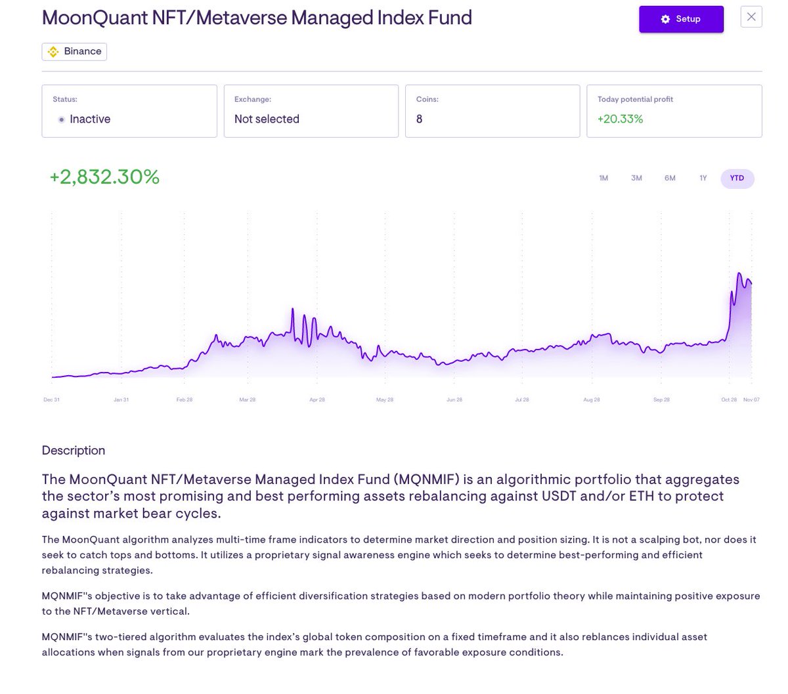Close the fund details panel
Viewport: 788px width, 694px height.
(x=751, y=16)
